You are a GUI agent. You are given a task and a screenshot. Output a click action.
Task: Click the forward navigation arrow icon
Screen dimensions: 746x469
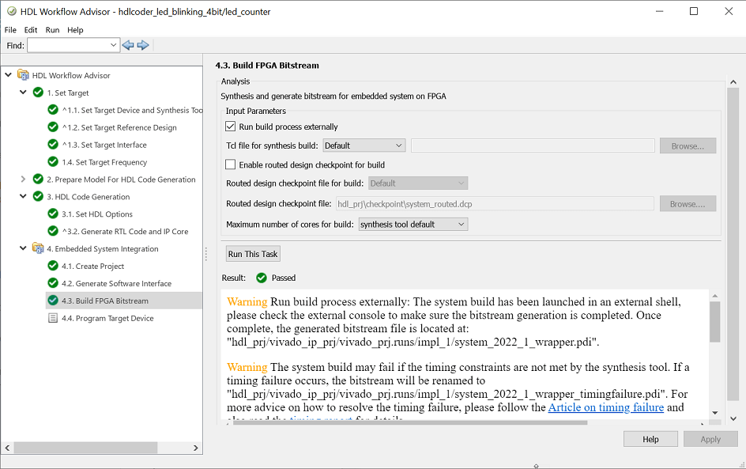[x=143, y=45]
